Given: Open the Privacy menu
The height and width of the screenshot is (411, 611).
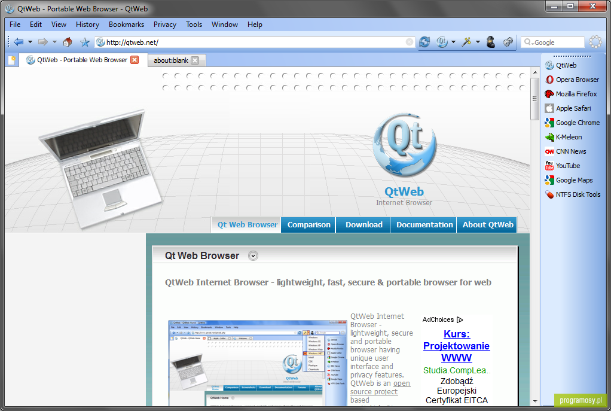Looking at the screenshot, I should click(x=165, y=25).
